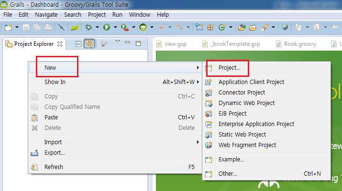The image size is (342, 191).
Task: Click the New Grails Project icon
Action: (x=199, y=27)
